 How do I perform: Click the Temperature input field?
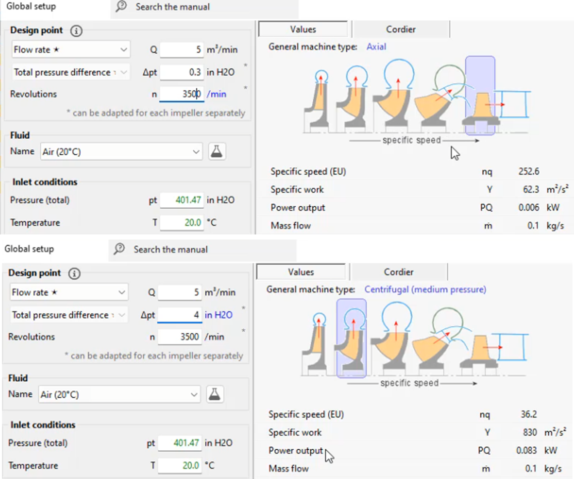click(181, 222)
